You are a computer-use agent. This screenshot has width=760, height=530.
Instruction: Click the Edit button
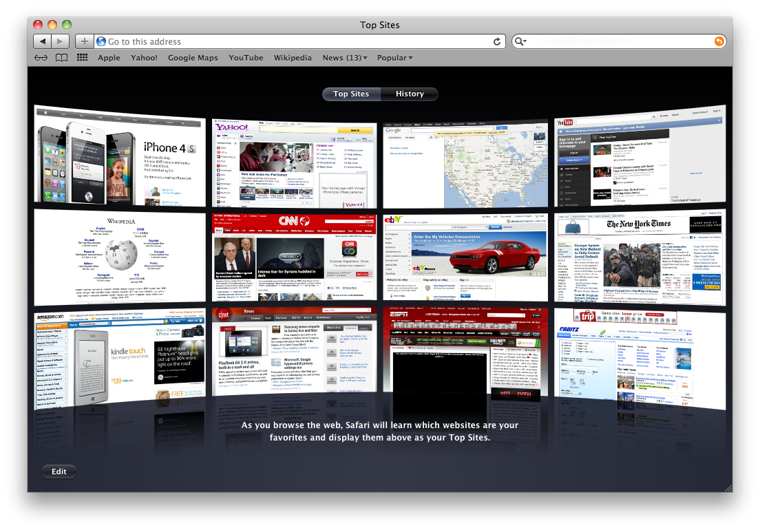(x=59, y=471)
